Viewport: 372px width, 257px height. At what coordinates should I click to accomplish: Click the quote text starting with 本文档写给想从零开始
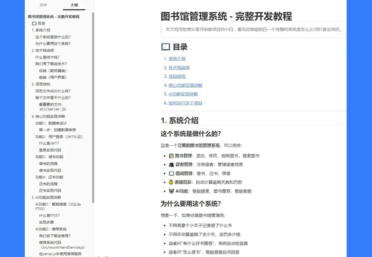pyautogui.click(x=254, y=29)
